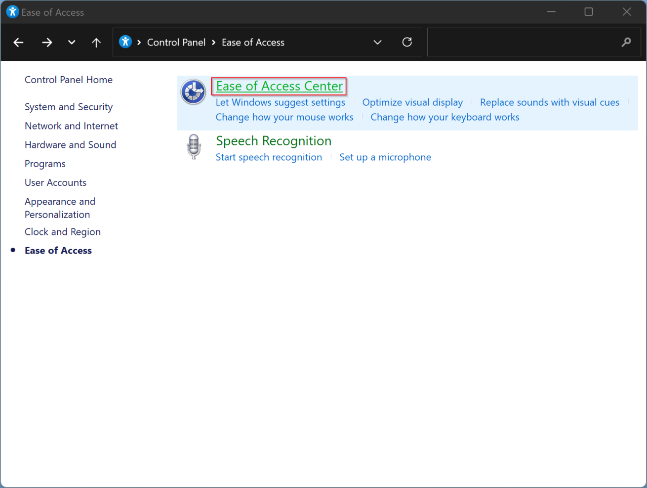Go back using the back arrow
Viewport: 647px width, 488px height.
click(x=19, y=43)
